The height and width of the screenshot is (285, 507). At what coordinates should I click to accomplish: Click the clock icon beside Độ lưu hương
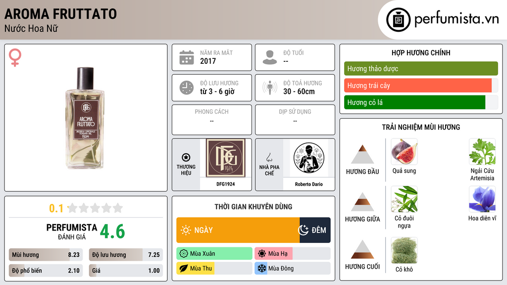click(187, 88)
